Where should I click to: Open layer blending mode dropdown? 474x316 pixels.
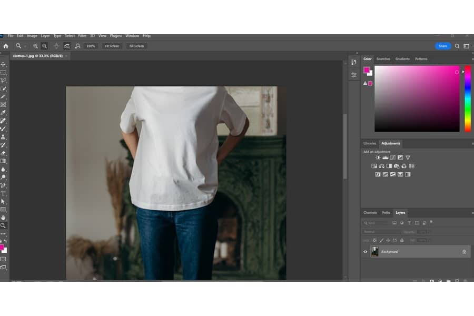(x=381, y=232)
